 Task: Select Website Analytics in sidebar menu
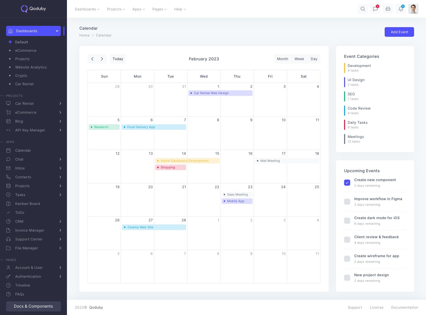(31, 67)
